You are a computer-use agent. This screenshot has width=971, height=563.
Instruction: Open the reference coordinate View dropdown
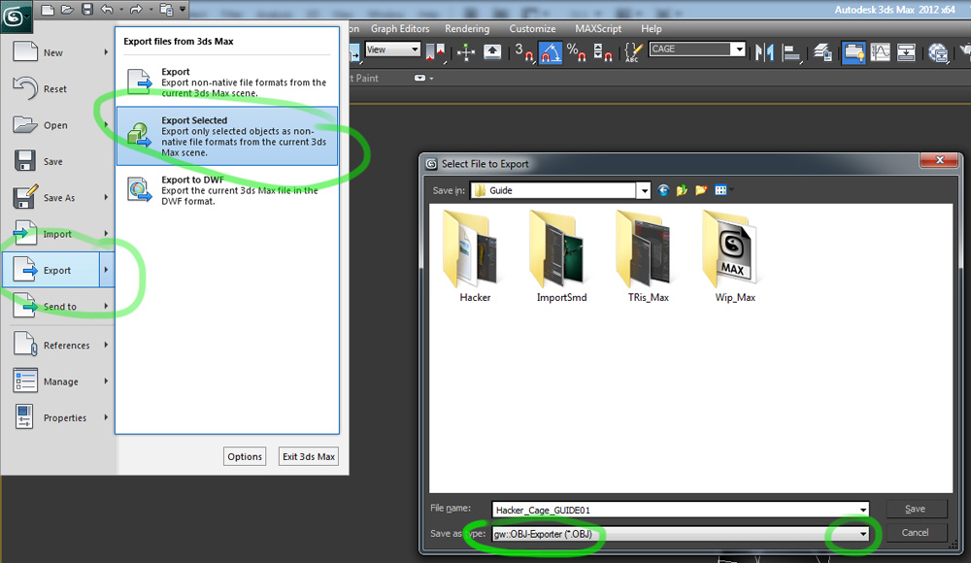click(x=392, y=50)
